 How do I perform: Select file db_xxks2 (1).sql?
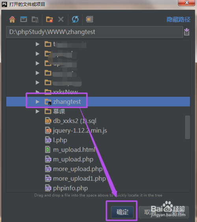[x=74, y=121]
